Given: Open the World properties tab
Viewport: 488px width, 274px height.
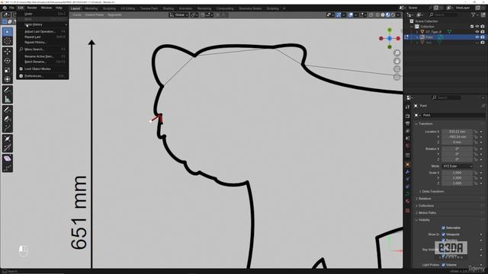Looking at the screenshot, I should [408, 145].
